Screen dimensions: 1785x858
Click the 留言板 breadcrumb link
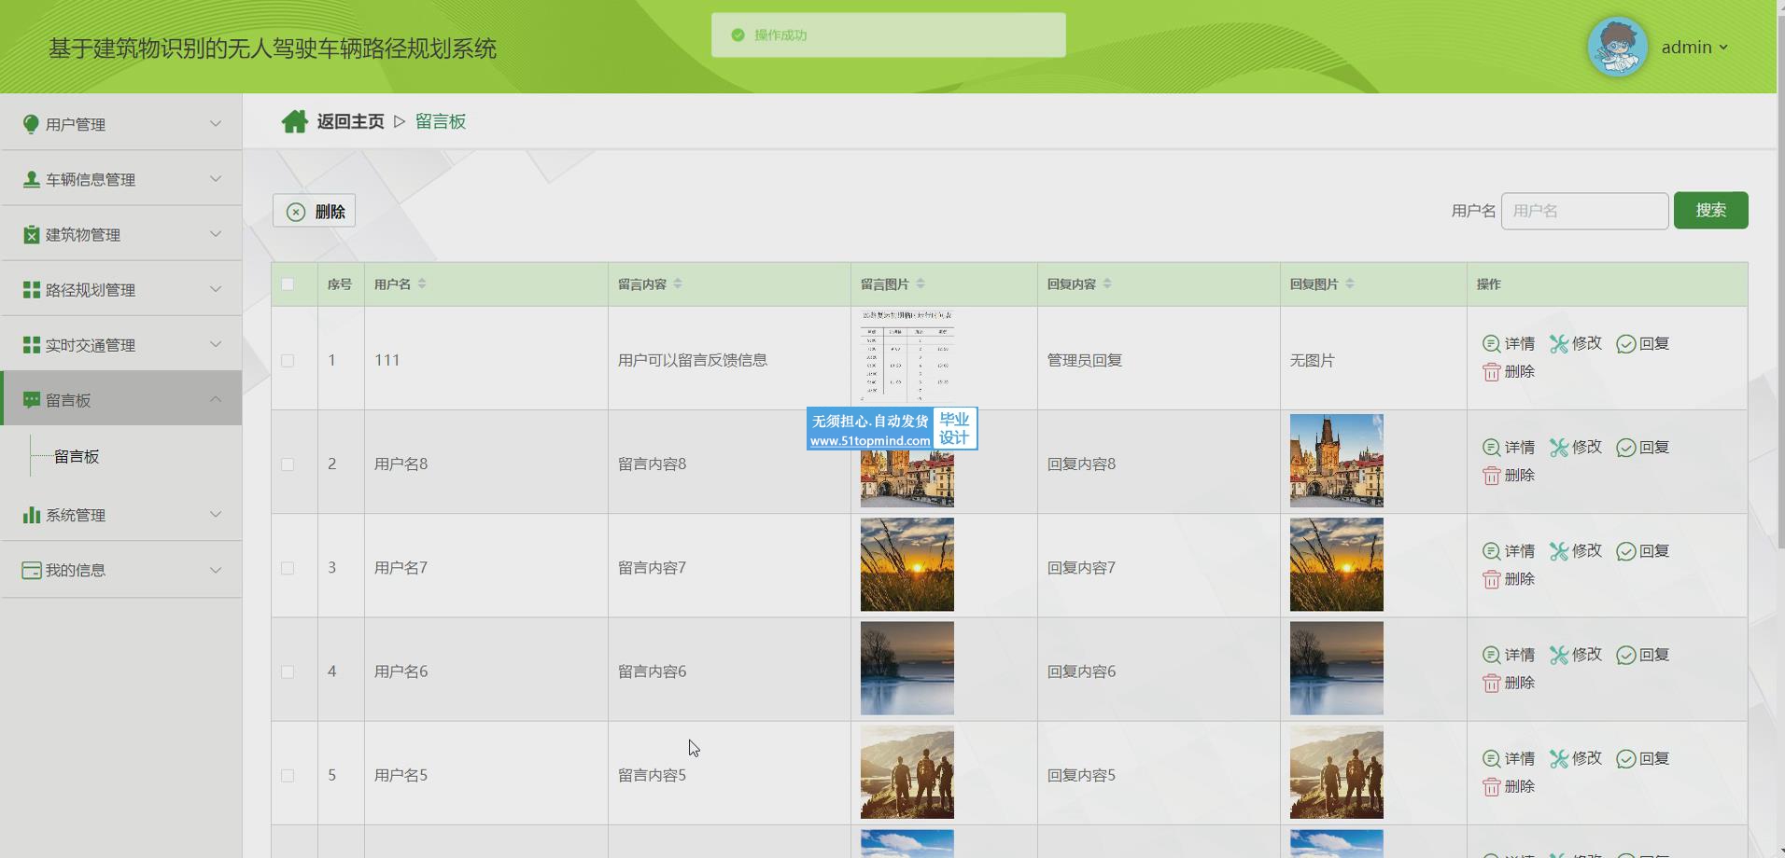coord(441,121)
